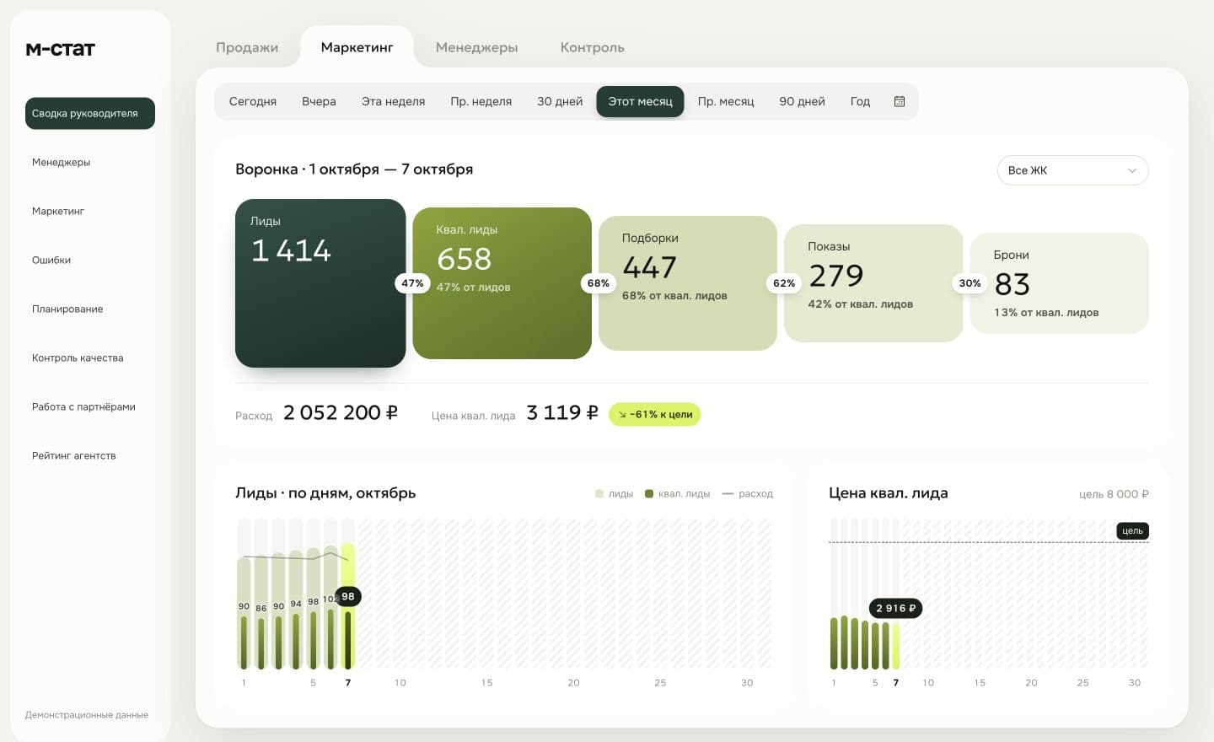1214x742 pixels.
Task: Toggle лиды series in chart legend
Action: 614,494
